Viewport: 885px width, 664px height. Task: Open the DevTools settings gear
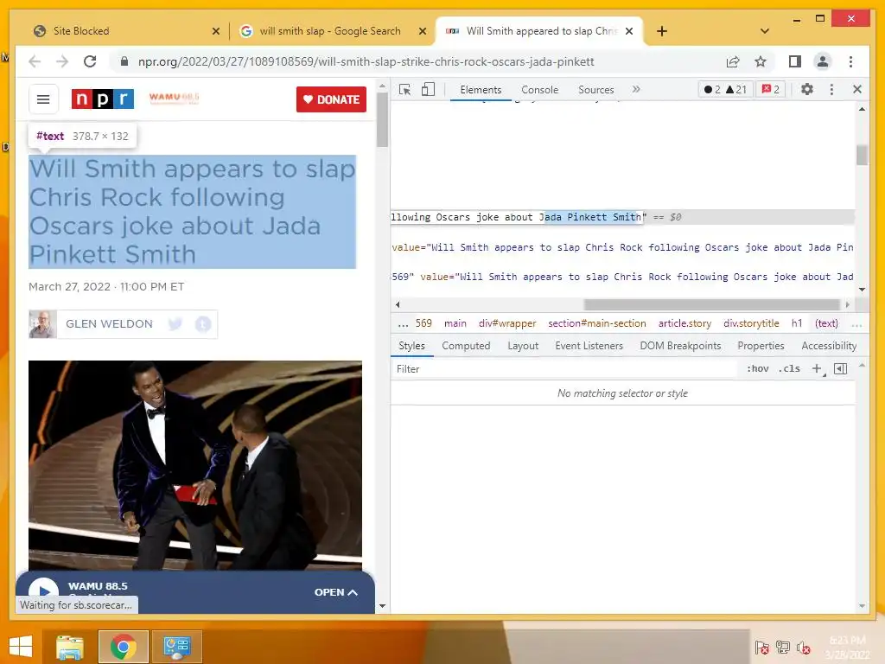[x=807, y=89]
